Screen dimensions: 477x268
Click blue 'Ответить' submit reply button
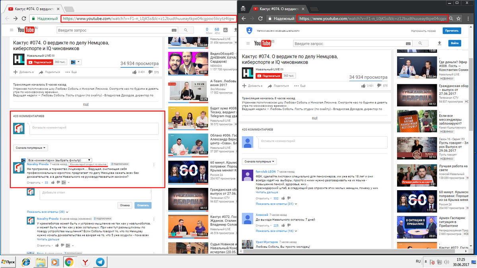[x=143, y=205]
